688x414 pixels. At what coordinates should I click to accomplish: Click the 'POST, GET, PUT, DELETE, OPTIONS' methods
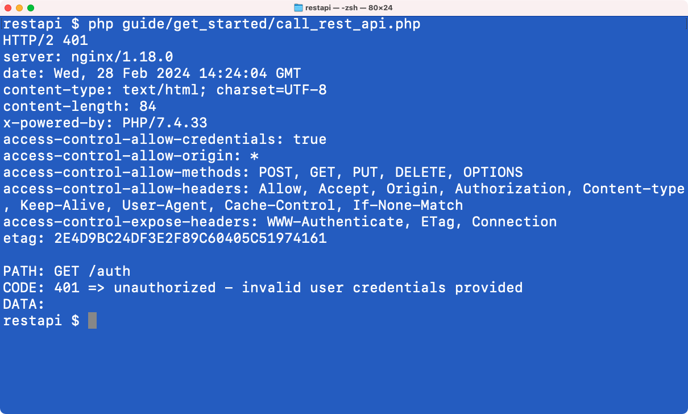point(391,173)
